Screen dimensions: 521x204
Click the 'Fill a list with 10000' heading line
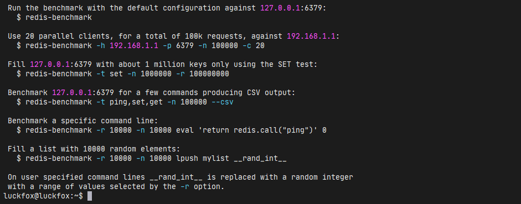94,149
